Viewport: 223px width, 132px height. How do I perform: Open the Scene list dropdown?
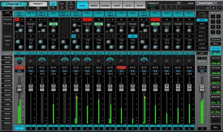(179, 3)
